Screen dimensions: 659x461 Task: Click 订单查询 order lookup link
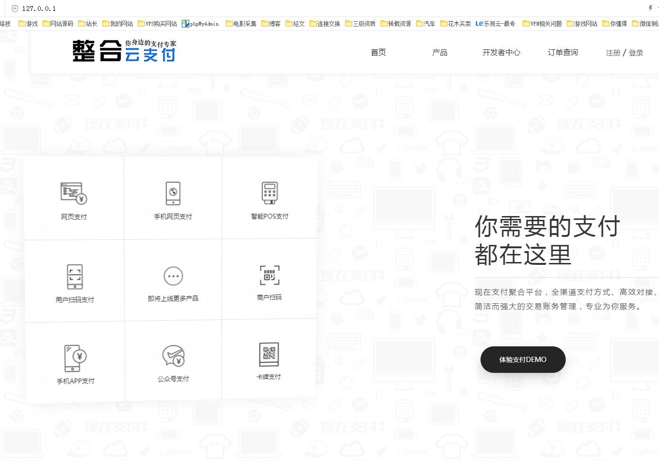[x=563, y=53]
